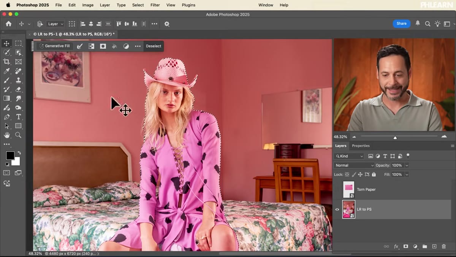Click the Navigator zoom slider handle
The height and width of the screenshot is (257, 456).
click(395, 137)
